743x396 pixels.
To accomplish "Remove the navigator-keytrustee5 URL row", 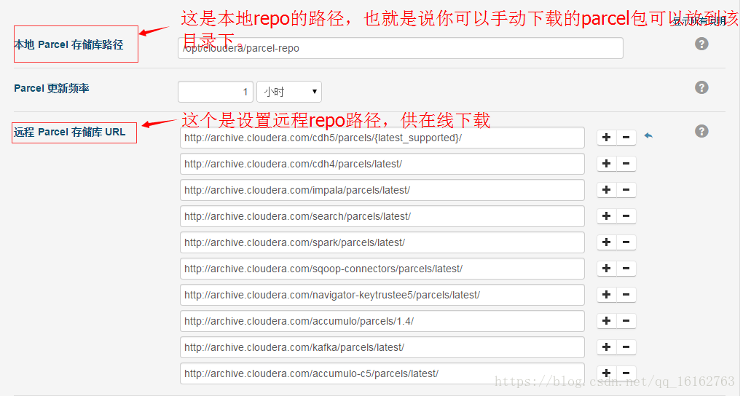I will [626, 295].
